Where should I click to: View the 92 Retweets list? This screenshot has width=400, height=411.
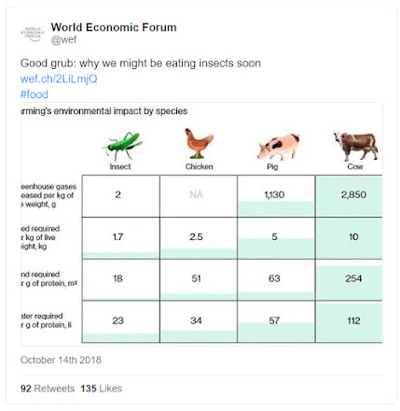48,389
